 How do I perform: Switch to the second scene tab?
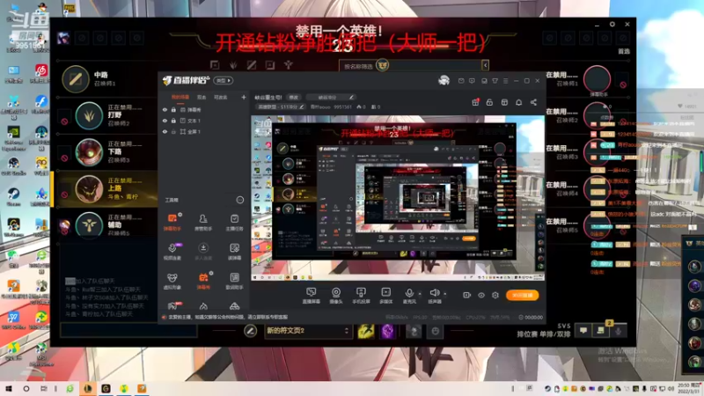[202, 97]
